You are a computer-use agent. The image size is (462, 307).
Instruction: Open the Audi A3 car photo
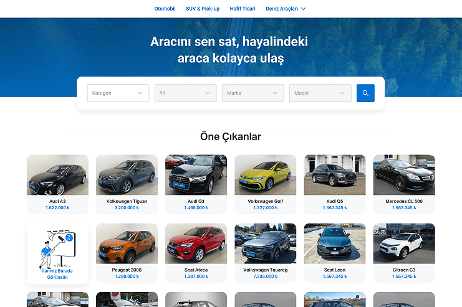(x=57, y=175)
